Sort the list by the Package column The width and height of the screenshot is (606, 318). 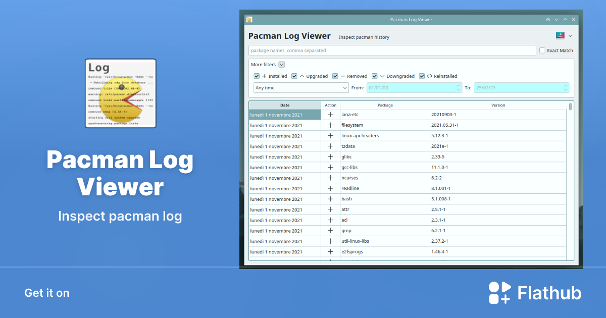pyautogui.click(x=385, y=105)
